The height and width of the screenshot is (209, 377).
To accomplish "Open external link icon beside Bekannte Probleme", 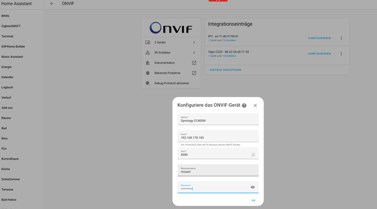I will 194,73.
